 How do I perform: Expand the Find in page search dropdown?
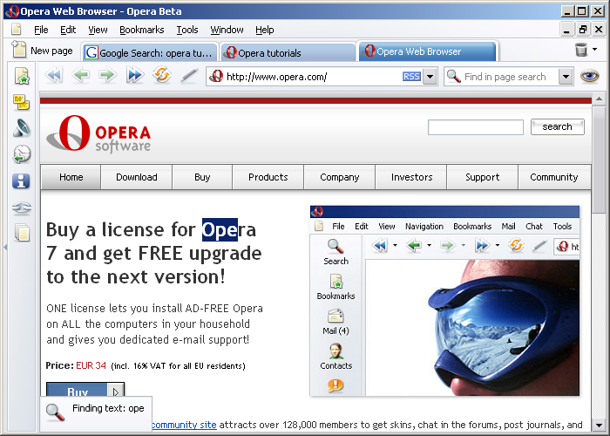pyautogui.click(x=566, y=77)
